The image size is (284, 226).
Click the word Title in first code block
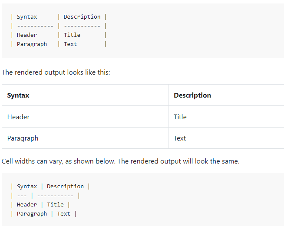72,35
